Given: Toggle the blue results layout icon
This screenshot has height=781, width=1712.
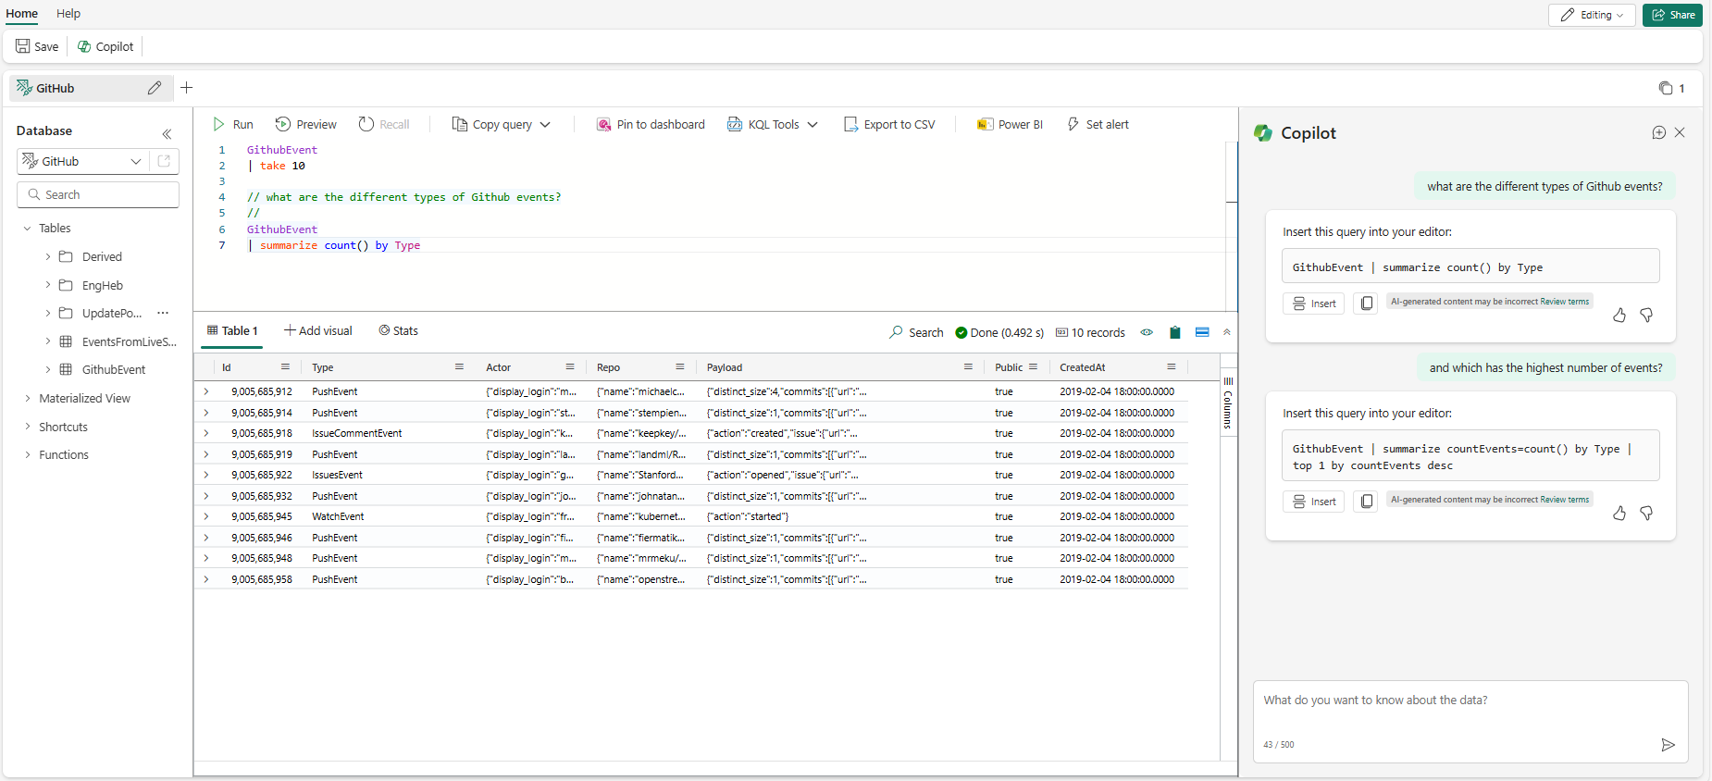Looking at the screenshot, I should coord(1202,332).
